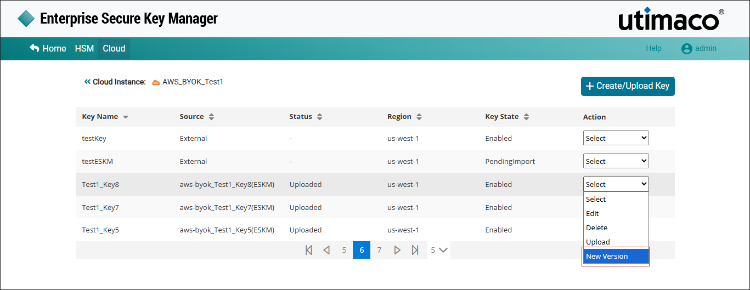Click the double-chevron back icon beside Cloud Instance

click(87, 82)
